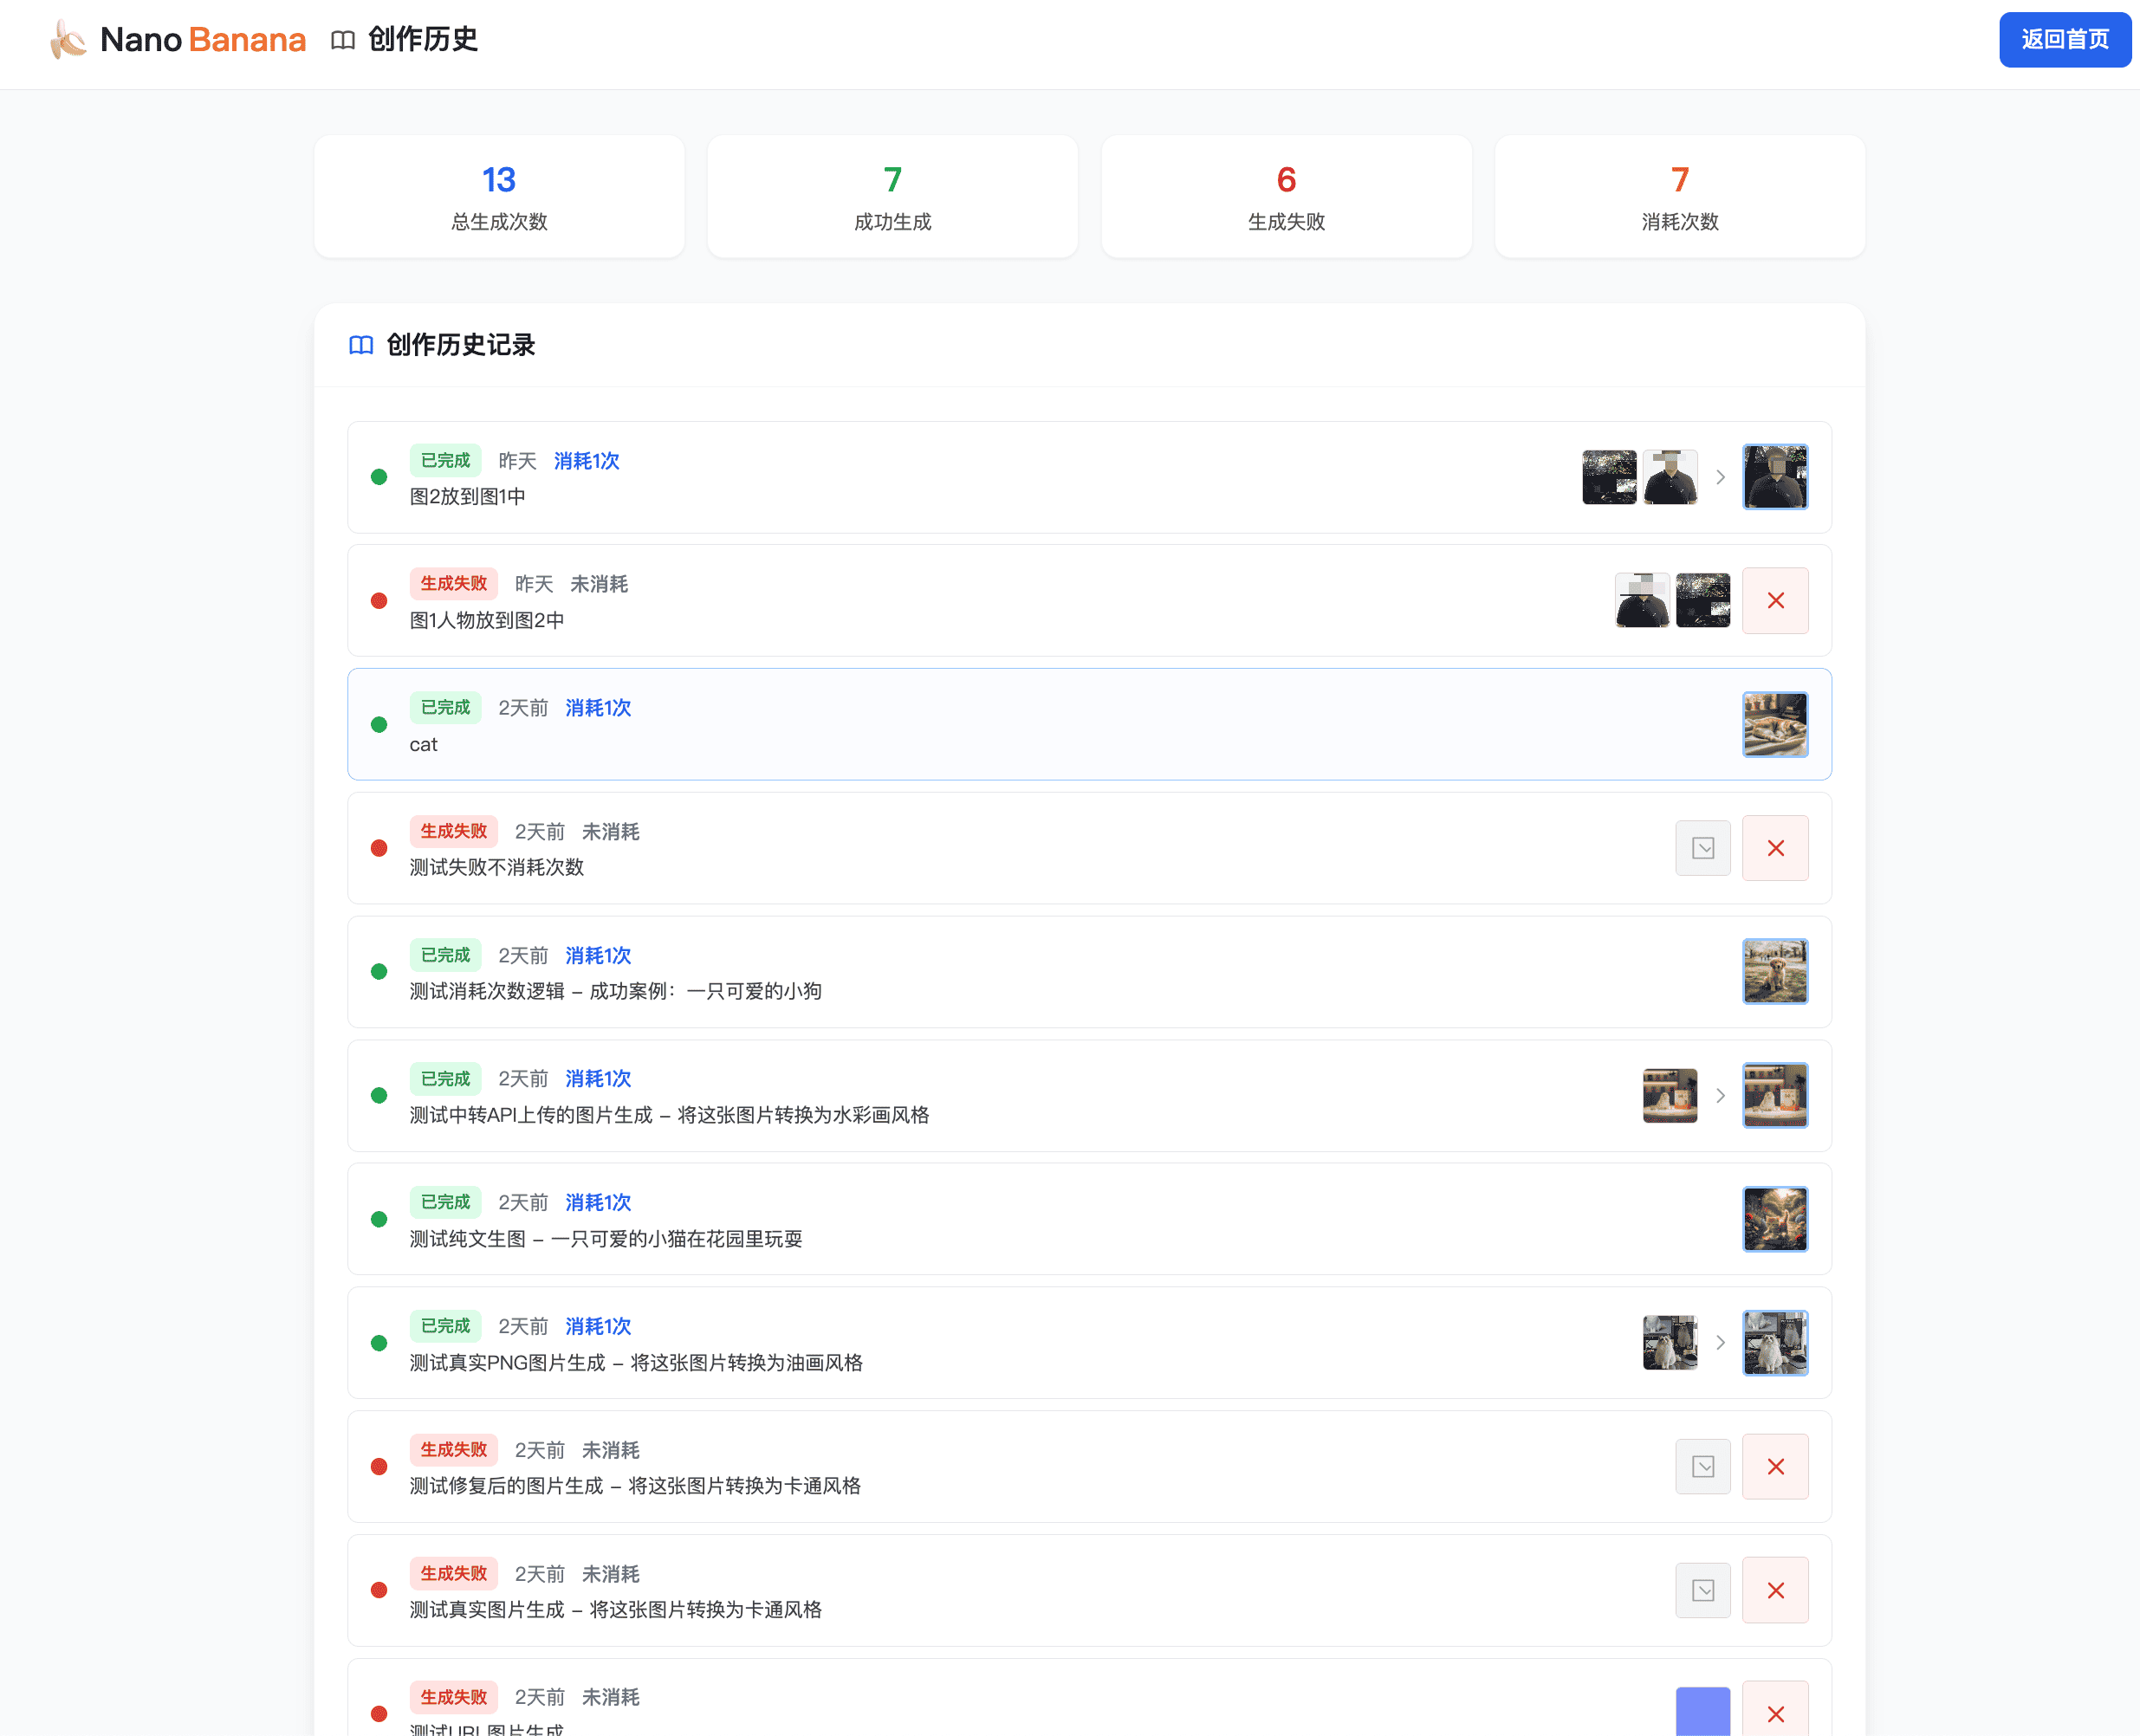View result image of 测试纯文生图 record
This screenshot has width=2140, height=1736.
point(1775,1218)
